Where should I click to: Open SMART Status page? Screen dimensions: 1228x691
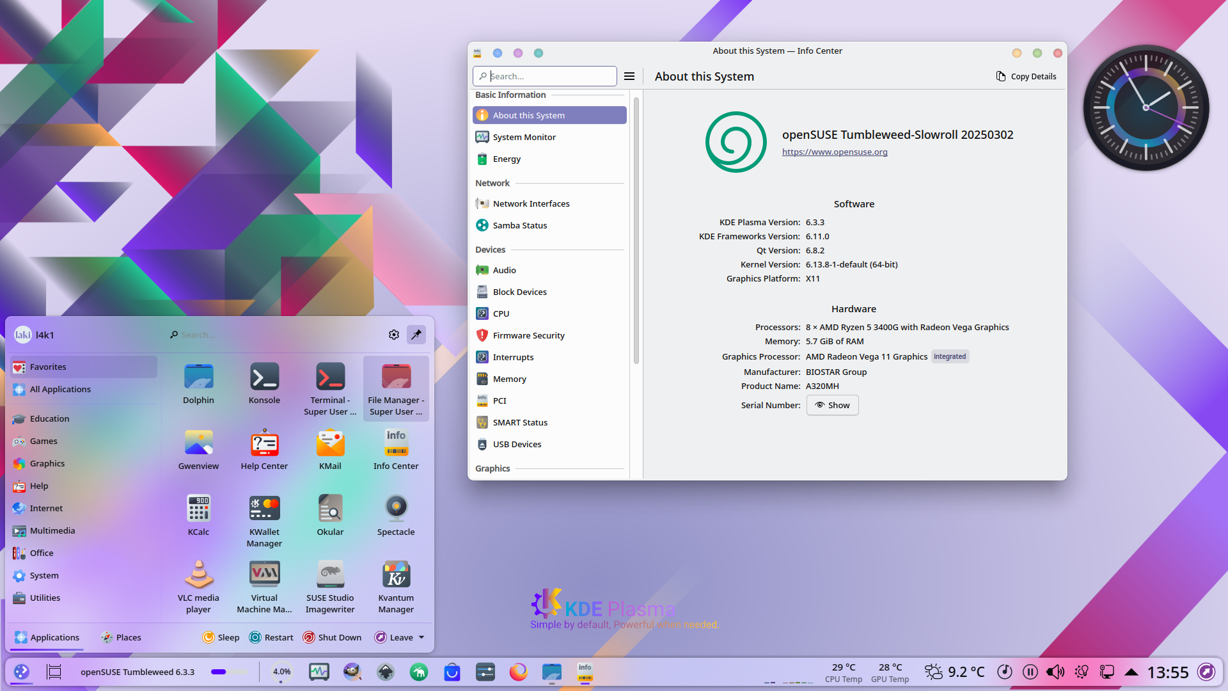tap(549, 422)
